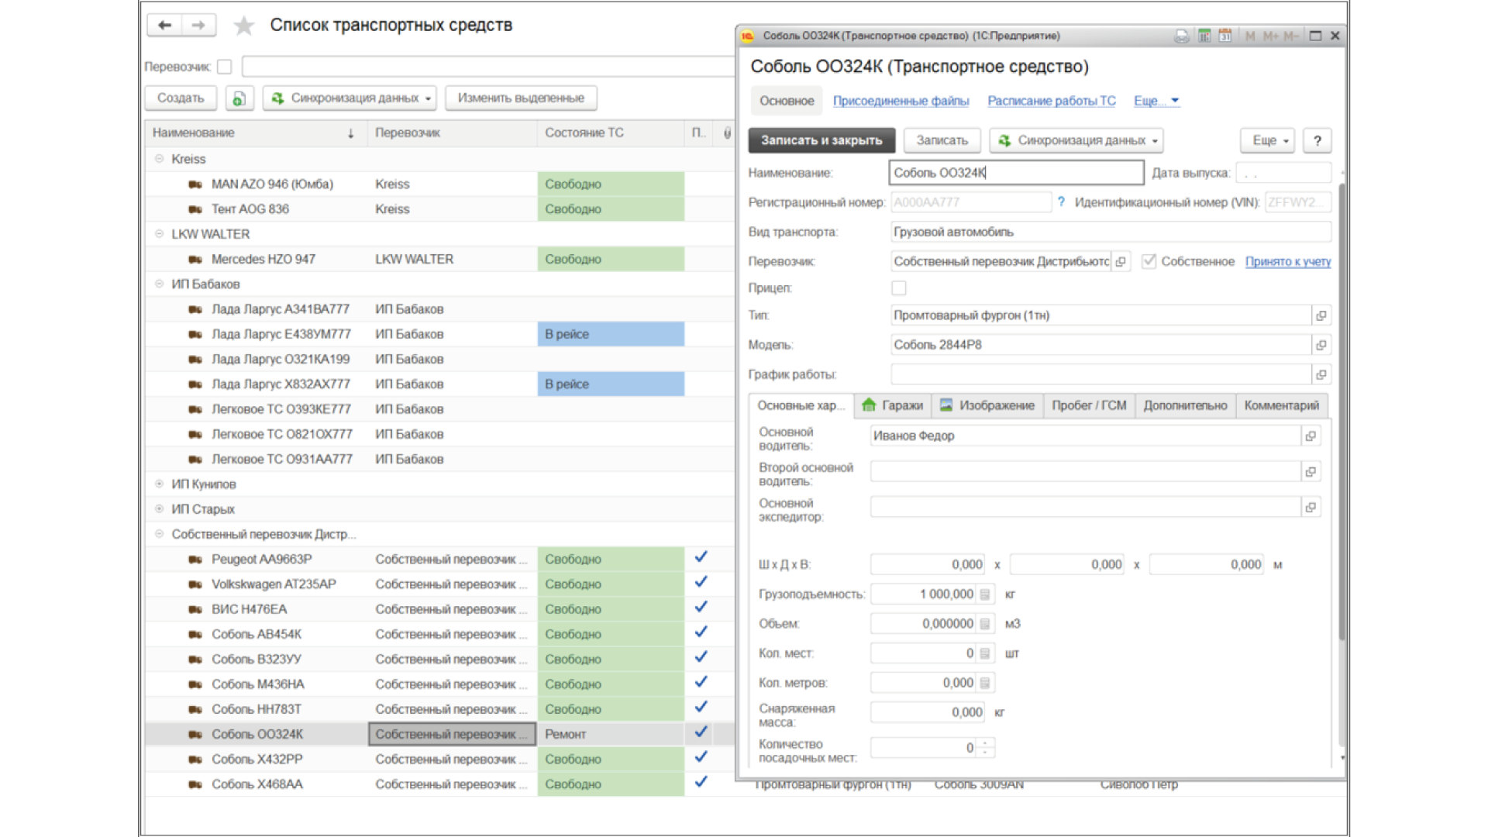Open the Принято к учету link
Image resolution: width=1488 pixels, height=837 pixels.
(1287, 262)
